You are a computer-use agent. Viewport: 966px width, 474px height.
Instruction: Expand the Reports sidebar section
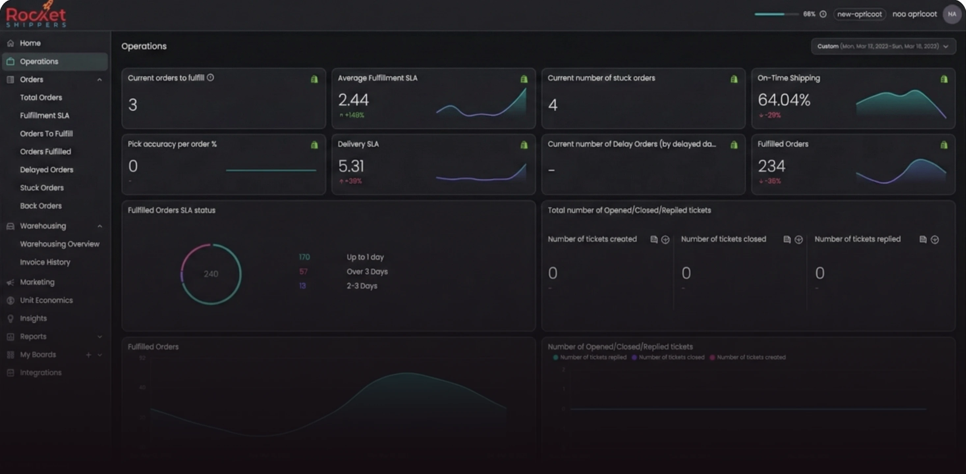(x=99, y=336)
